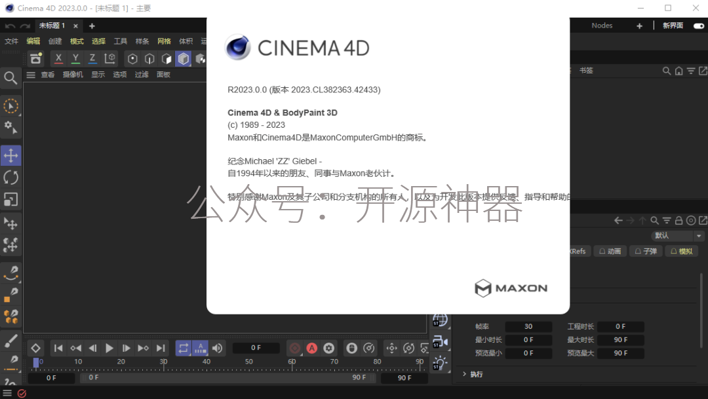Image resolution: width=708 pixels, height=399 pixels.
Task: Expand the 执行 section
Action: tap(465, 373)
